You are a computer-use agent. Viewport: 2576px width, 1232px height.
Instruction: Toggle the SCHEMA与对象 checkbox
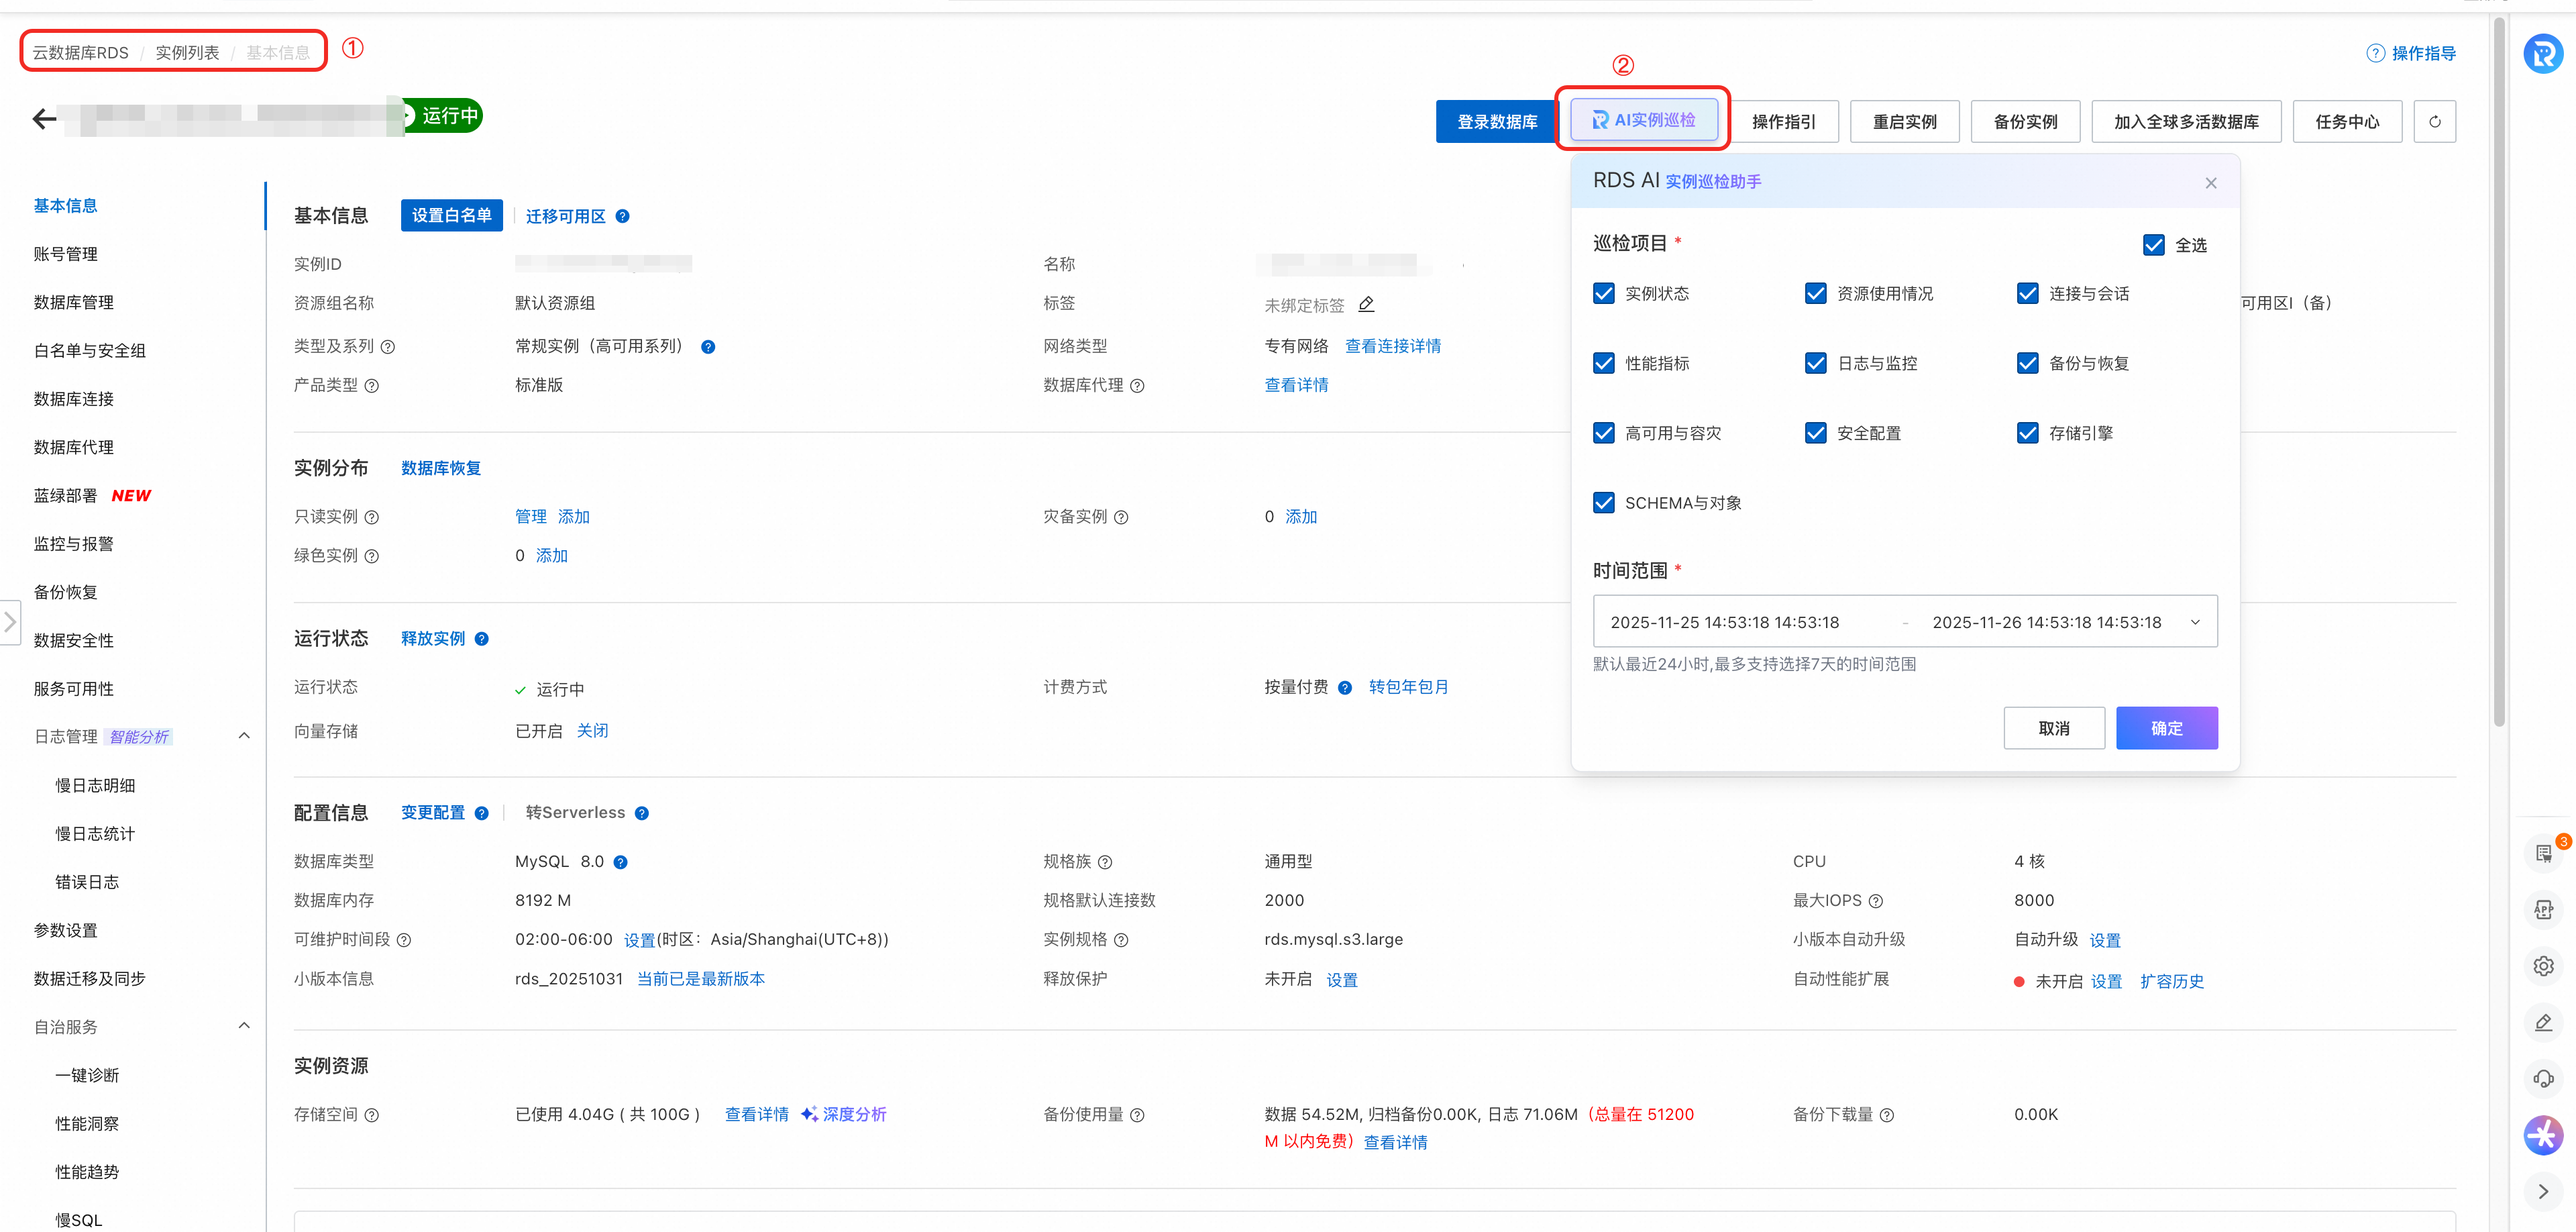(x=1603, y=503)
